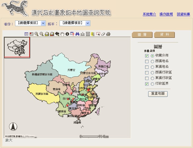Uncheck the 收藏分佈 layer checkbox
Viewport: 193px width, 148px height.
pyautogui.click(x=147, y=56)
